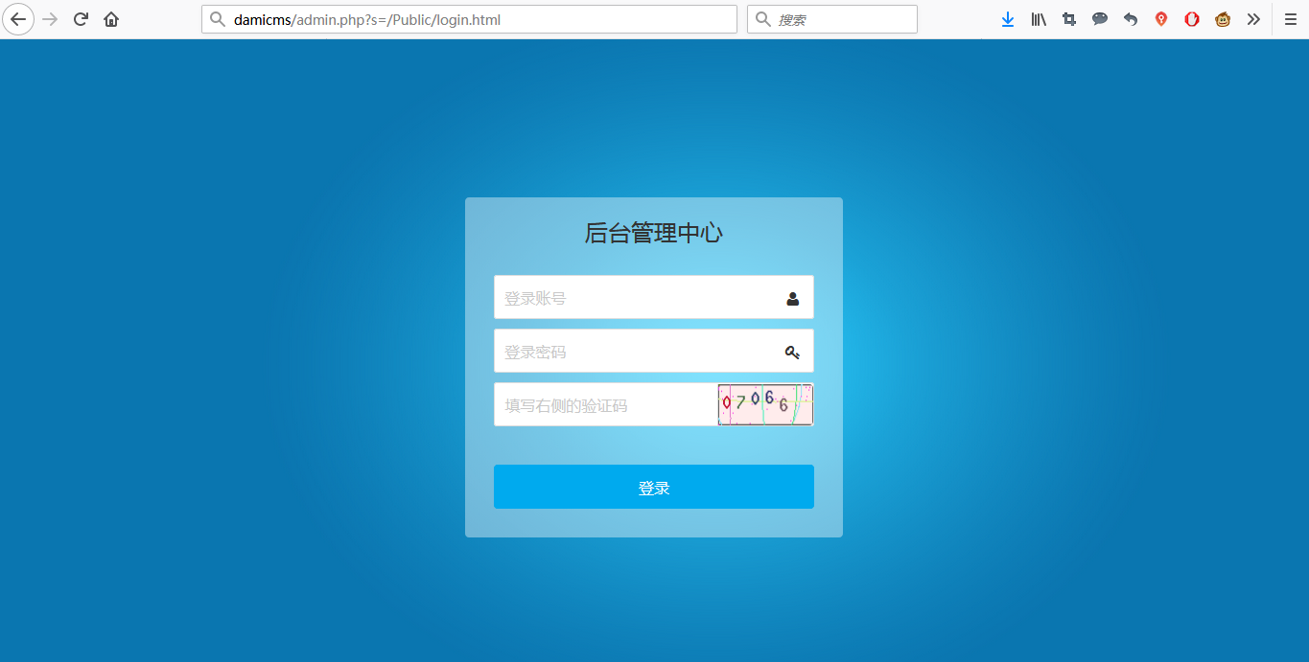Open the monkey face extension icon

point(1223,19)
